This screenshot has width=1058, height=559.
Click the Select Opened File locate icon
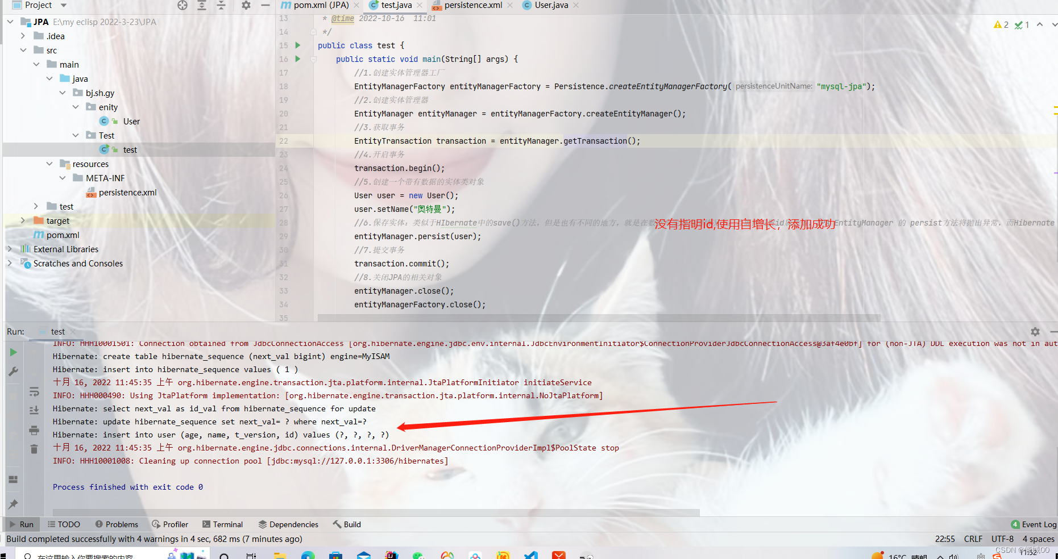pos(182,5)
